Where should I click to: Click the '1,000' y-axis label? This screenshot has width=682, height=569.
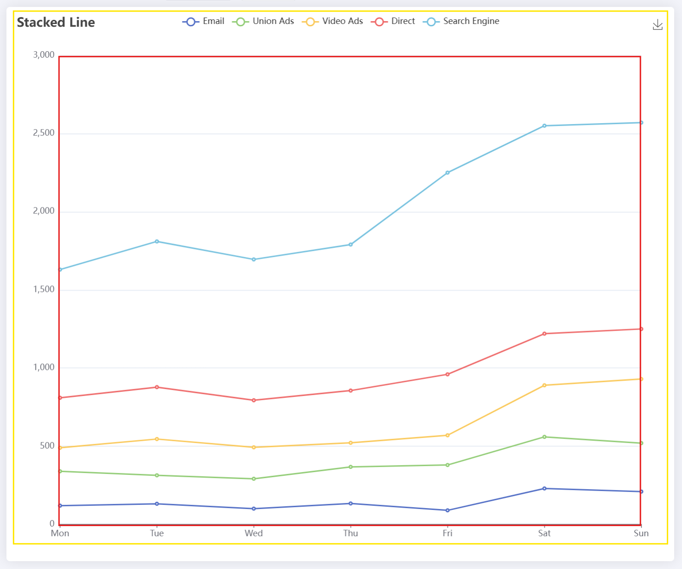click(44, 367)
